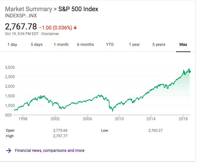197x163 pixels.
Task: Switch to the YTD tab
Action: click(x=110, y=45)
